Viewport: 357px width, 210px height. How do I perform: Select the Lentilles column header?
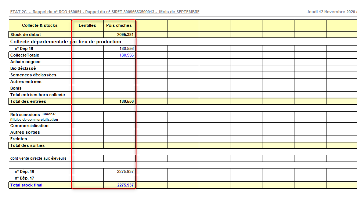click(x=87, y=25)
